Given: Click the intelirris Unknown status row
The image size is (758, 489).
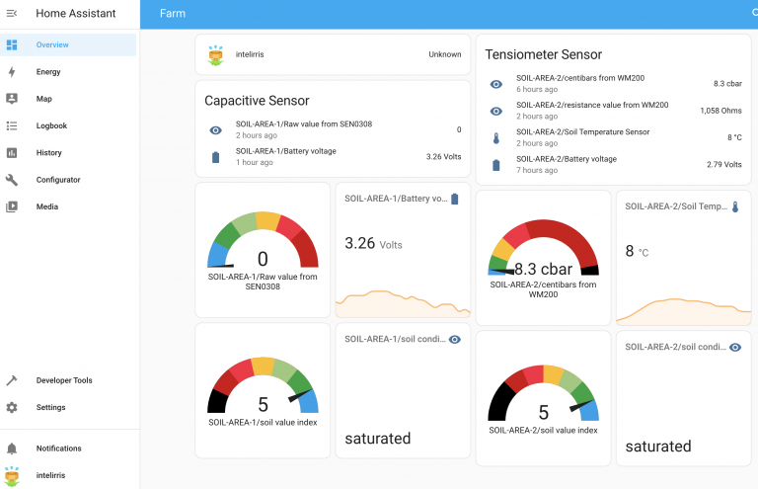Looking at the screenshot, I should 332,54.
